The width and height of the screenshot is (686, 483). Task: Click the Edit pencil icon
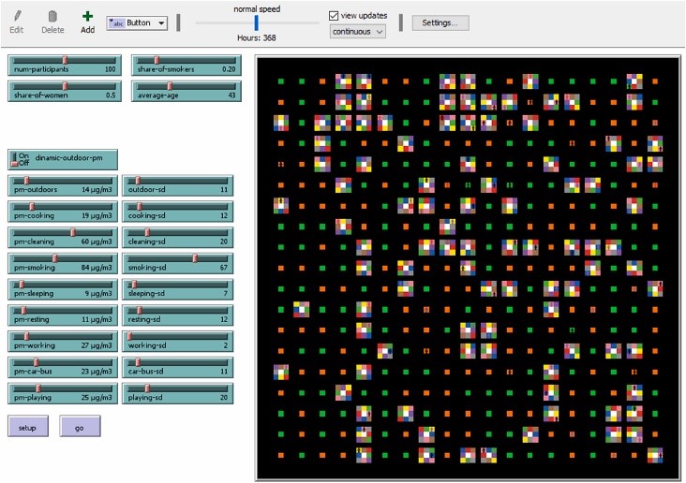click(17, 16)
